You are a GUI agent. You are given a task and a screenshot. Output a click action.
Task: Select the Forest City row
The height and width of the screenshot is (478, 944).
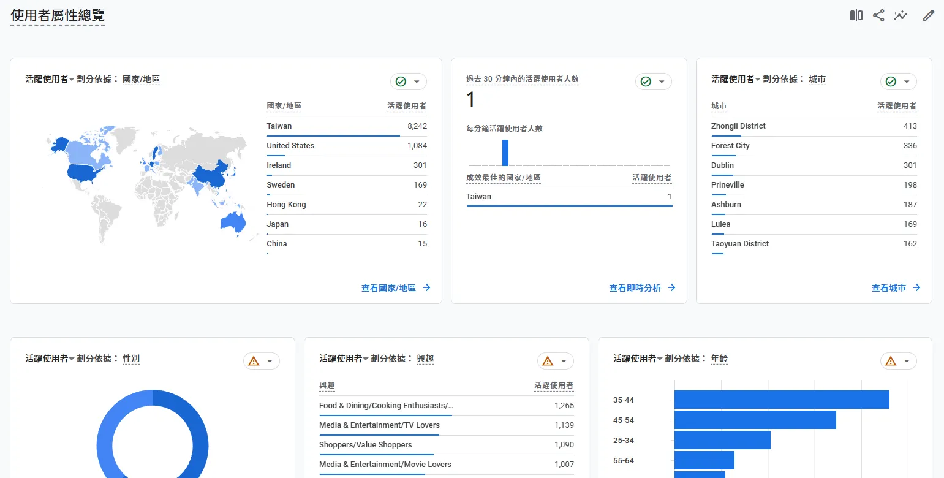coord(814,146)
